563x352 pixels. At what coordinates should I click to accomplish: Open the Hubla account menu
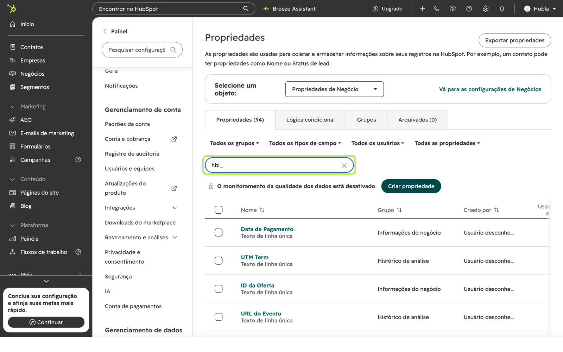pos(540,8)
